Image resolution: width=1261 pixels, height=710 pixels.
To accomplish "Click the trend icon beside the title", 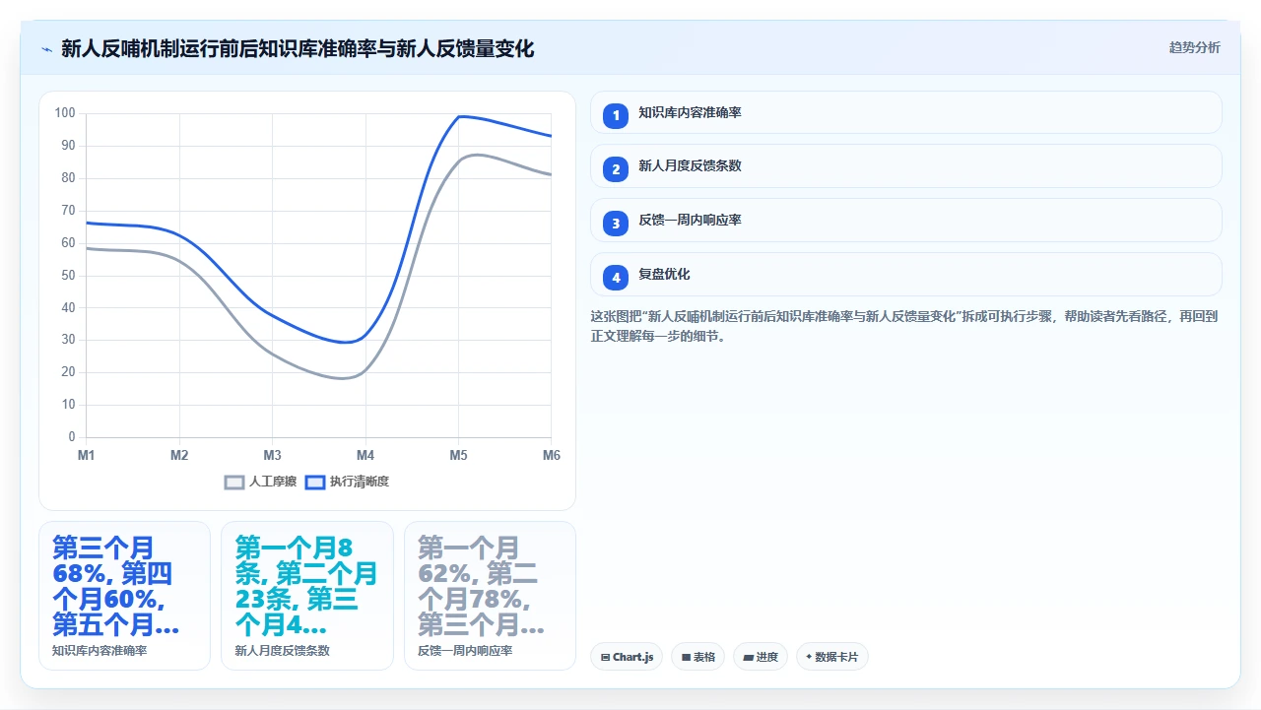I will coord(46,48).
